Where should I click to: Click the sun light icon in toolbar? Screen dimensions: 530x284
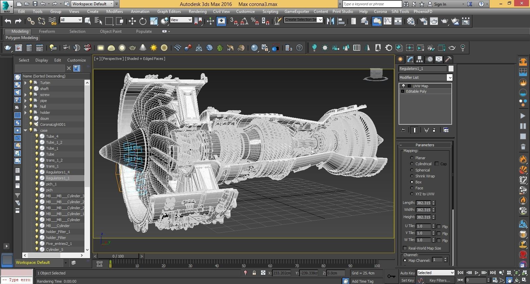(x=153, y=48)
